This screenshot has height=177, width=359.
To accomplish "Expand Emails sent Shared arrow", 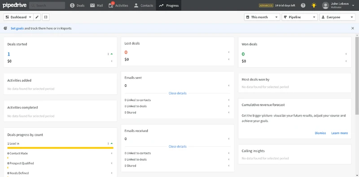I will tap(229, 112).
